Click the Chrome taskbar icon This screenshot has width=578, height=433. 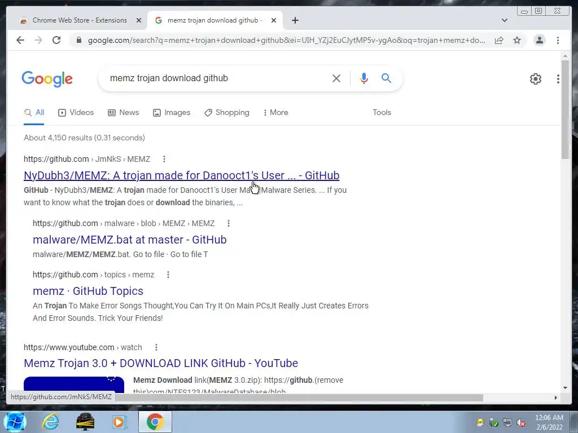coord(155,422)
